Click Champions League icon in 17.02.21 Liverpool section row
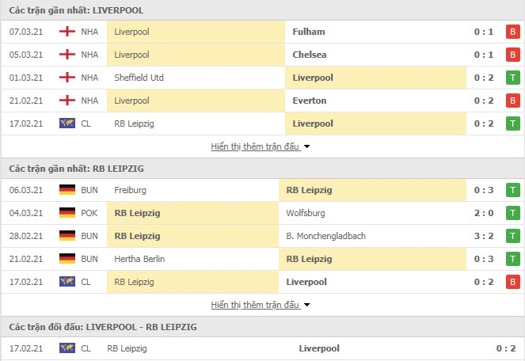This screenshot has width=525, height=361. [67, 123]
